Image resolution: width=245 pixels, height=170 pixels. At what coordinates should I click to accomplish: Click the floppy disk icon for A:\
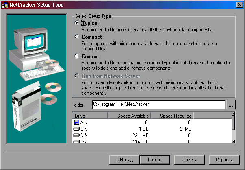[76, 122]
